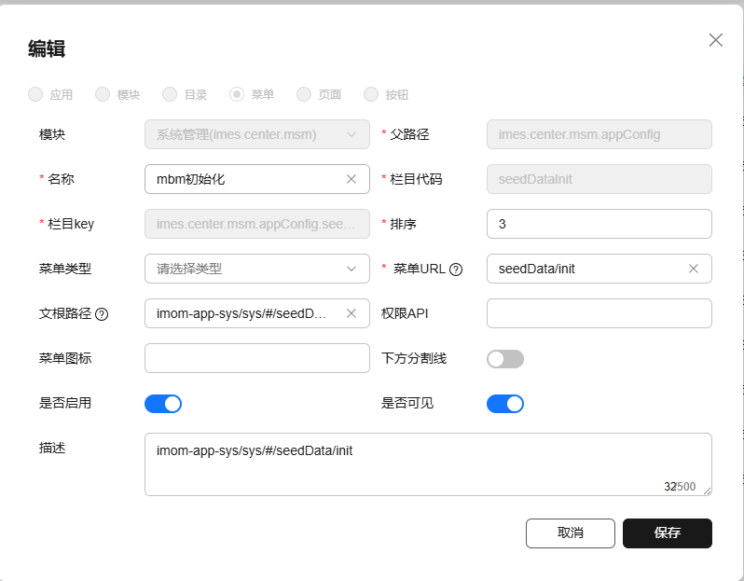Click the 编辑 dialog title
Image resolution: width=744 pixels, height=581 pixels.
[x=47, y=48]
